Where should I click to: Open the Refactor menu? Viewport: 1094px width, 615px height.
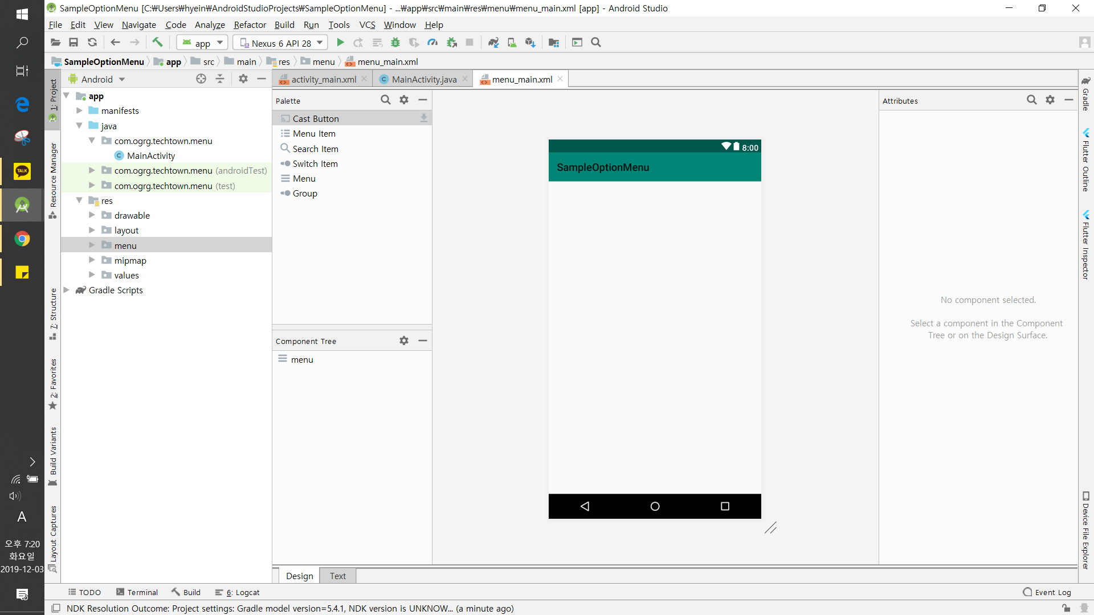point(250,24)
